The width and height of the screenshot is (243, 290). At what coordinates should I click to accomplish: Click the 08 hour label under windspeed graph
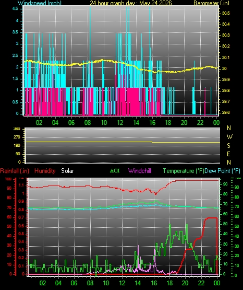coord(88,123)
